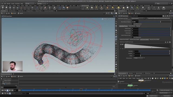
Task: Select the Font shelf tool
Action: click(49, 8)
